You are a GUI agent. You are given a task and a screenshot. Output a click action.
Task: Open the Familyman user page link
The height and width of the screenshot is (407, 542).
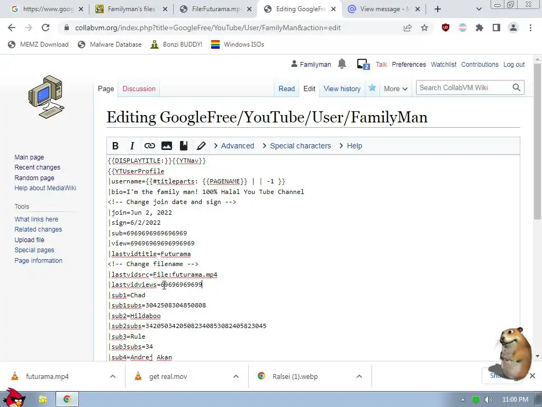click(315, 64)
